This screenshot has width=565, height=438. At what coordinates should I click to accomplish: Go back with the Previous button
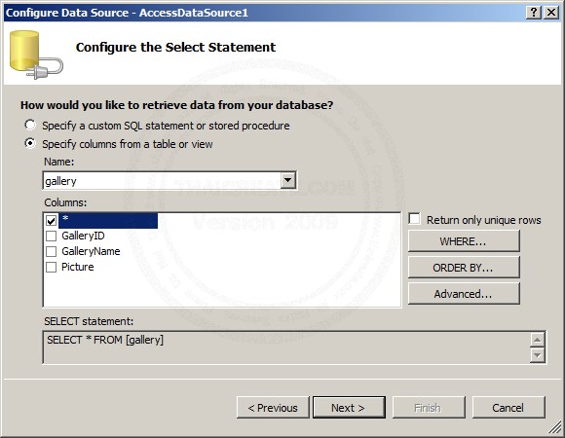pyautogui.click(x=273, y=408)
